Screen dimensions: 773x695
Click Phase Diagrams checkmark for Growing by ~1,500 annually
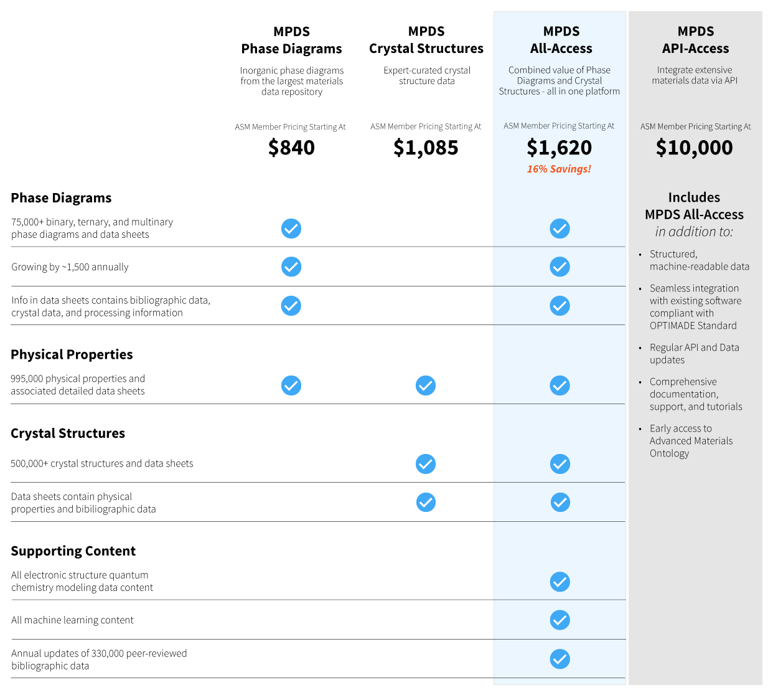coord(291,267)
